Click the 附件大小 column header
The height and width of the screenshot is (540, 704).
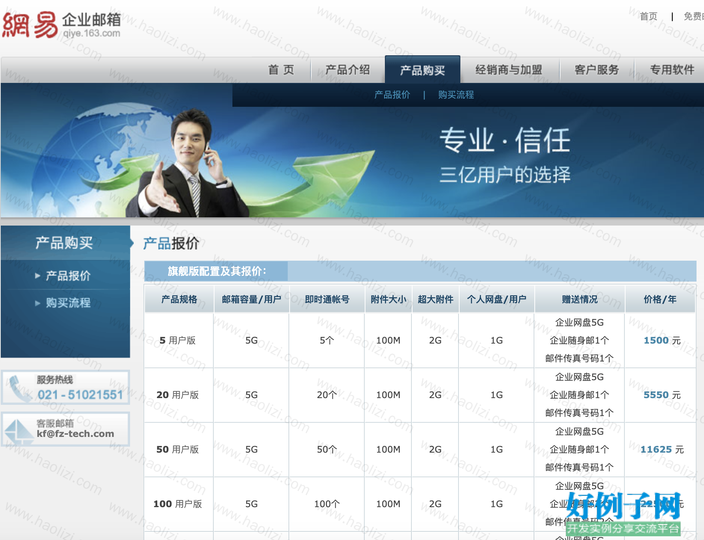(388, 299)
